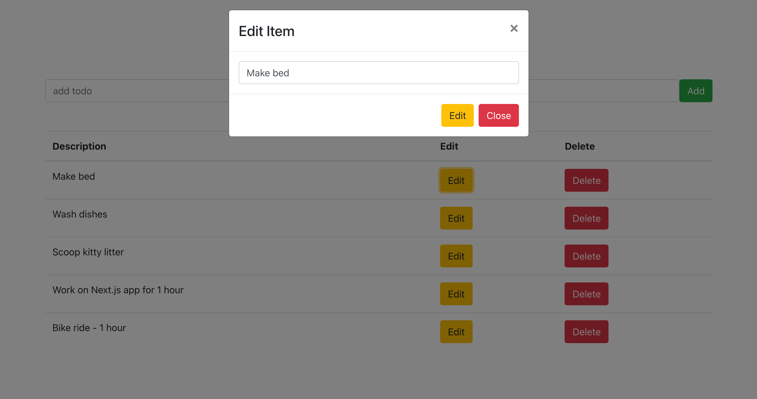Delete the Make bed item
Screen dimensions: 757x399
[586, 180]
